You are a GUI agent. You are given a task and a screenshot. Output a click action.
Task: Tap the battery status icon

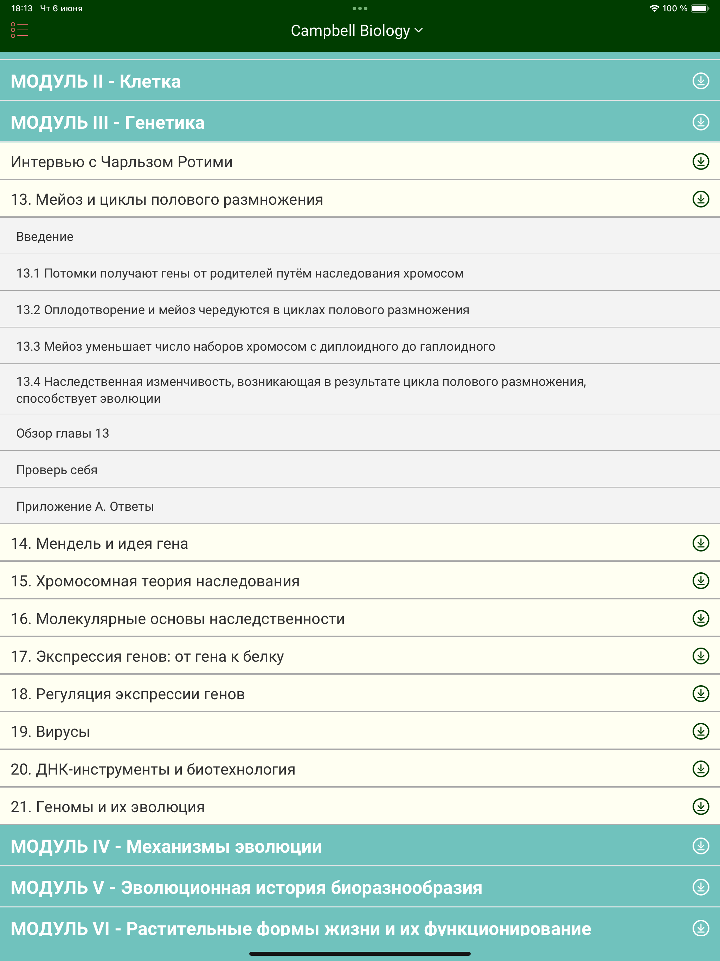click(x=700, y=8)
